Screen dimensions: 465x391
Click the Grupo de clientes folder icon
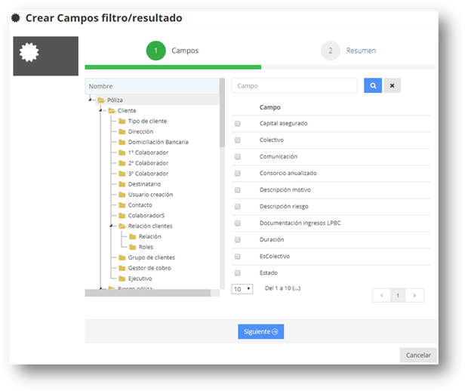click(122, 257)
